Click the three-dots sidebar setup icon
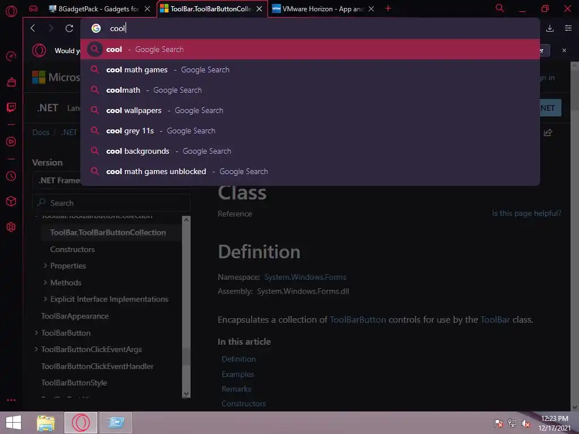Image resolution: width=579 pixels, height=434 pixels. pos(11,400)
